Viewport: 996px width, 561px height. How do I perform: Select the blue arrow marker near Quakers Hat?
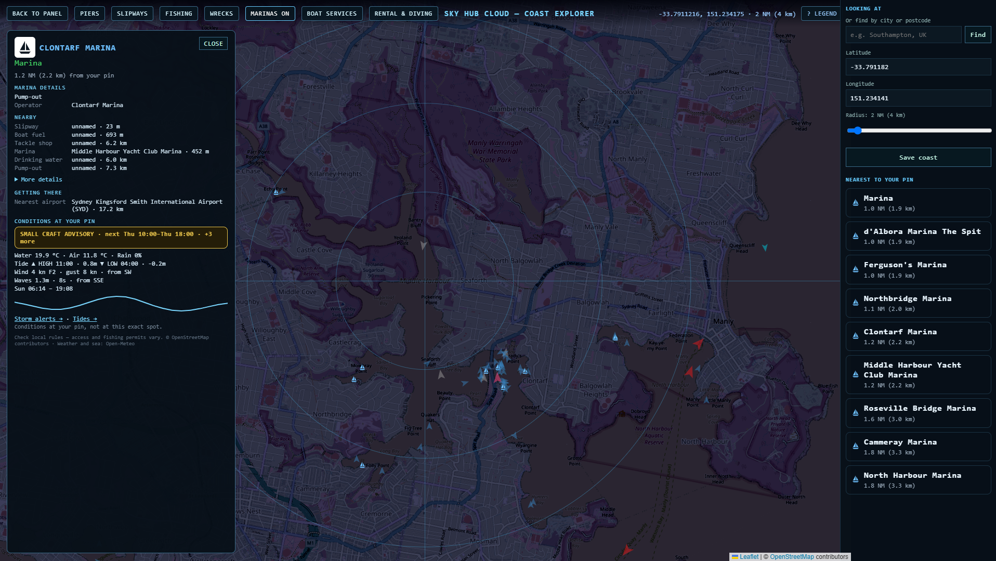(429, 426)
